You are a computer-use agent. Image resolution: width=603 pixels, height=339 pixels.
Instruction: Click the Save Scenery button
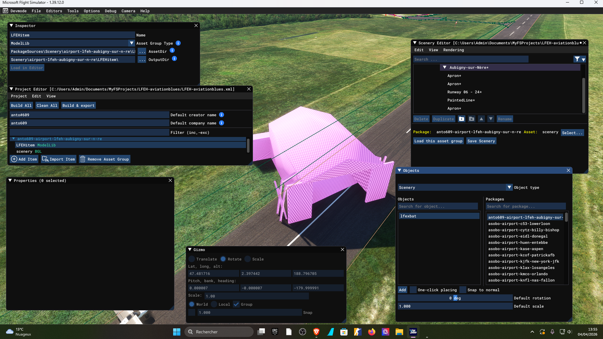click(481, 141)
